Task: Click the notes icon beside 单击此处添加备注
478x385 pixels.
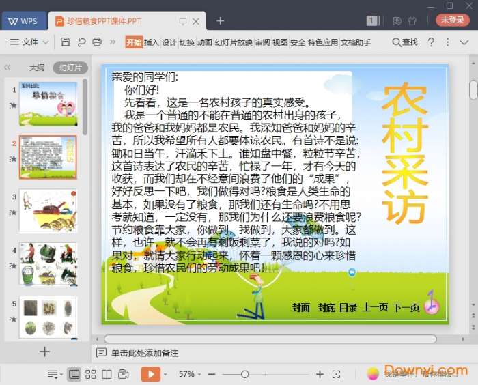Action: [101, 353]
